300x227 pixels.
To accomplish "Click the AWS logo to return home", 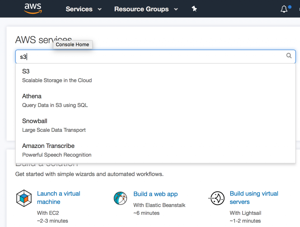I will [33, 8].
